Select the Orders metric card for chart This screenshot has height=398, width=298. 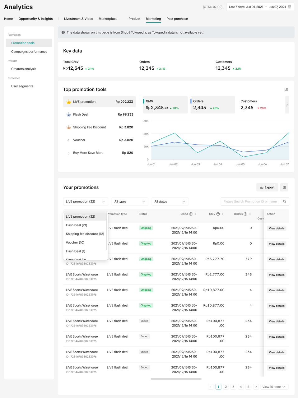[x=212, y=105]
